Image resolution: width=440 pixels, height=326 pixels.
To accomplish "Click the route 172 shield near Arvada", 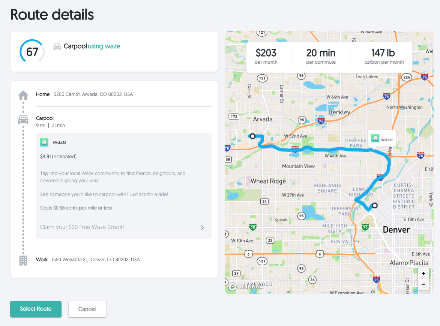I will pos(234,116).
